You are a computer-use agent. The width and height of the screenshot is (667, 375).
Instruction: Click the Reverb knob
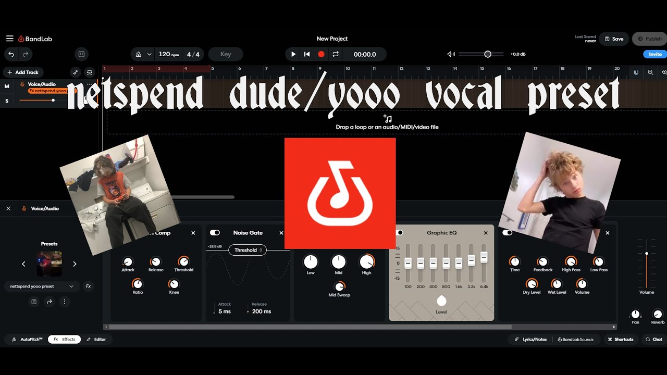pos(658,314)
